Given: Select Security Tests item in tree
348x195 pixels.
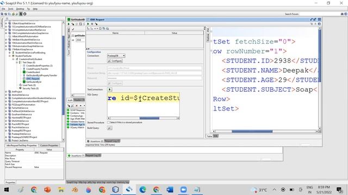Looking at the screenshot, I should [x=30, y=88].
